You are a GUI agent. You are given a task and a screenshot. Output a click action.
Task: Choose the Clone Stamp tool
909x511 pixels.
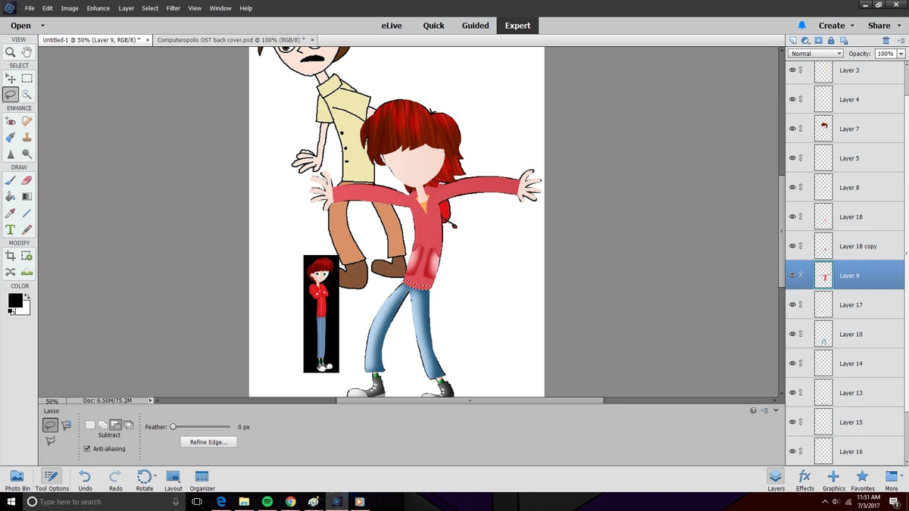tap(27, 138)
